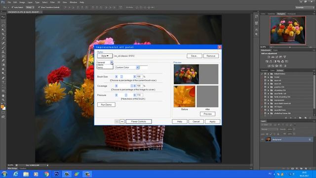Open the File menu
Viewport: 316px width, 178px height.
pos(9,2)
